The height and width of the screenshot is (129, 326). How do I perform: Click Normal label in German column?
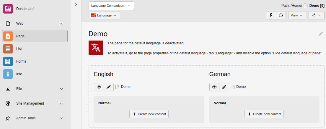click(220, 103)
